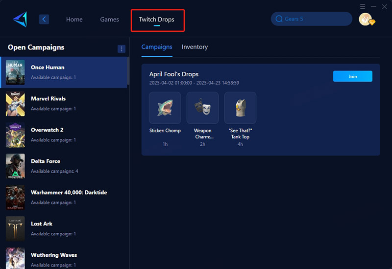Viewport: 392px width, 269px height.
Task: Close the application window
Action: point(385,7)
